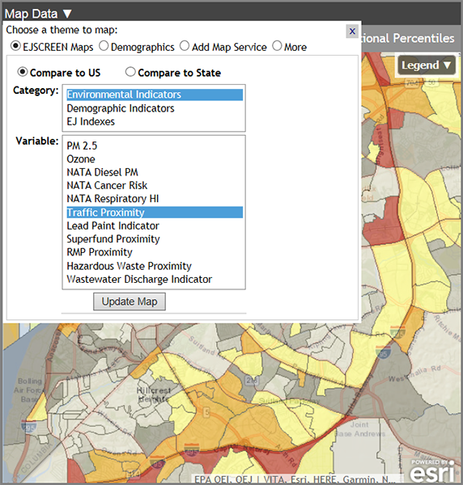Viewport: 463px width, 485px height.
Task: Pick Lead Paint Indicator variable
Action: coord(155,226)
